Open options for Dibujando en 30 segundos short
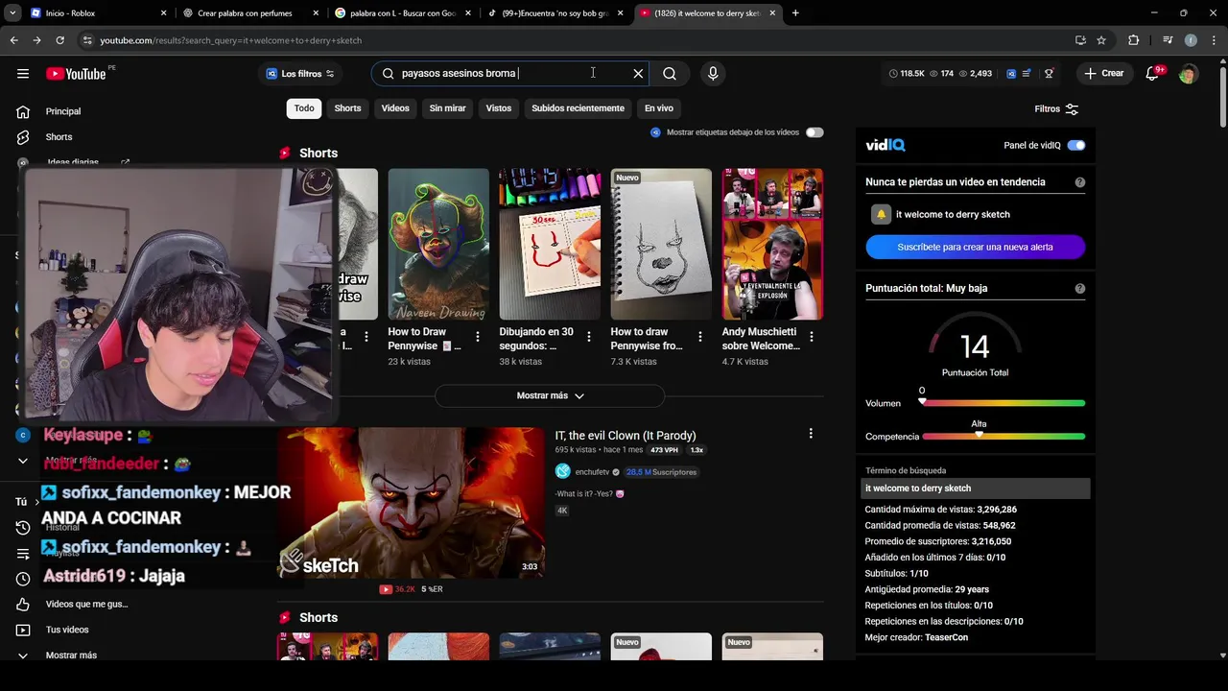 [x=589, y=338]
